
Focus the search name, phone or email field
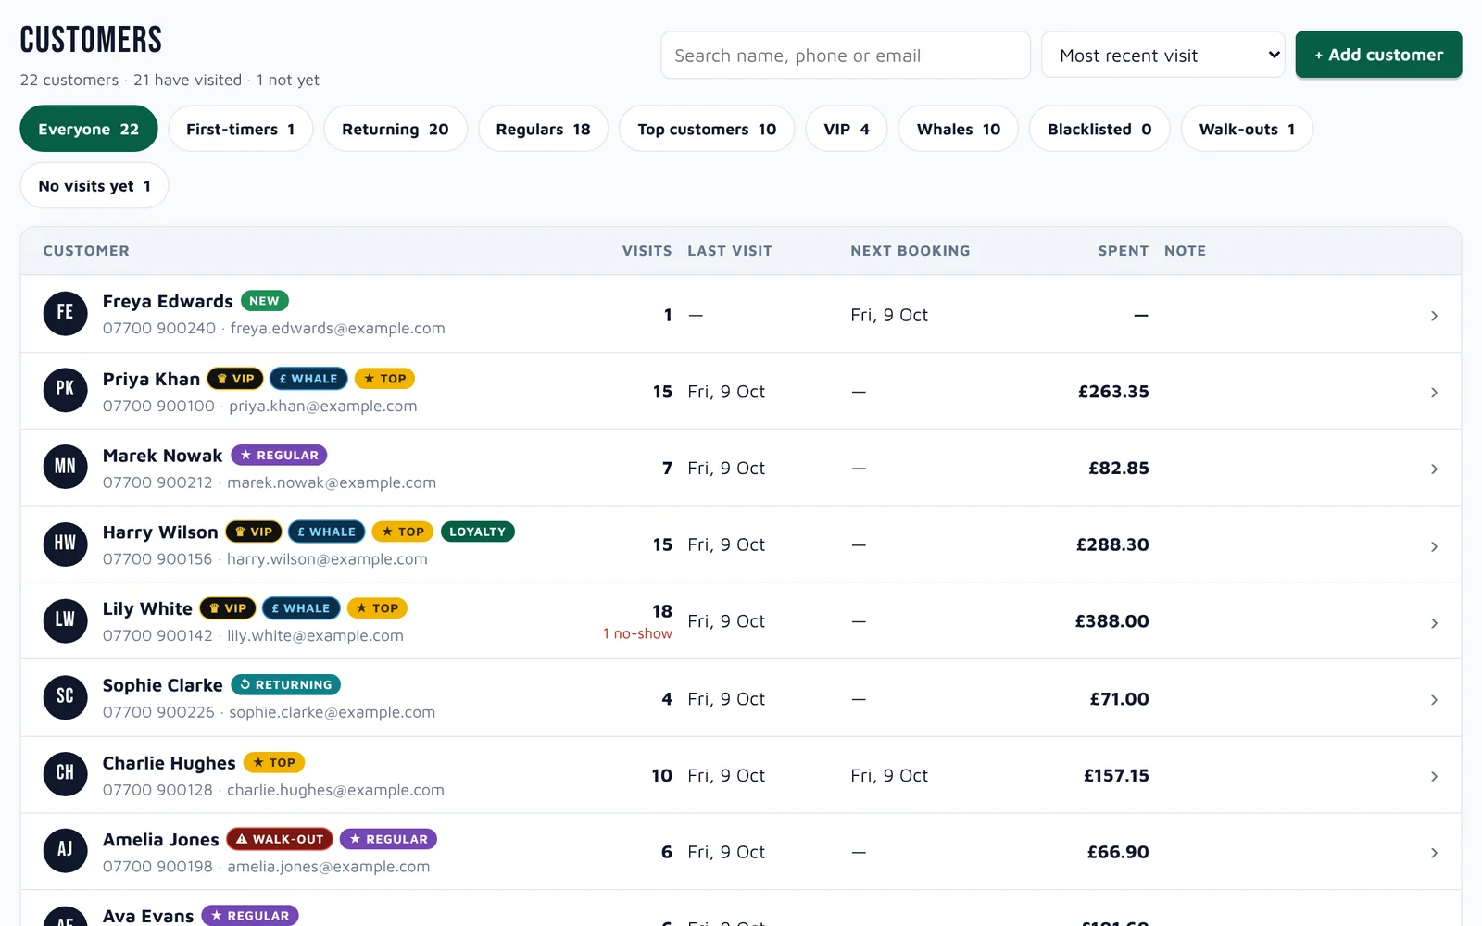pyautogui.click(x=846, y=56)
